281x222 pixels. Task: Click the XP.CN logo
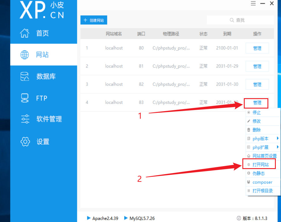point(42,10)
